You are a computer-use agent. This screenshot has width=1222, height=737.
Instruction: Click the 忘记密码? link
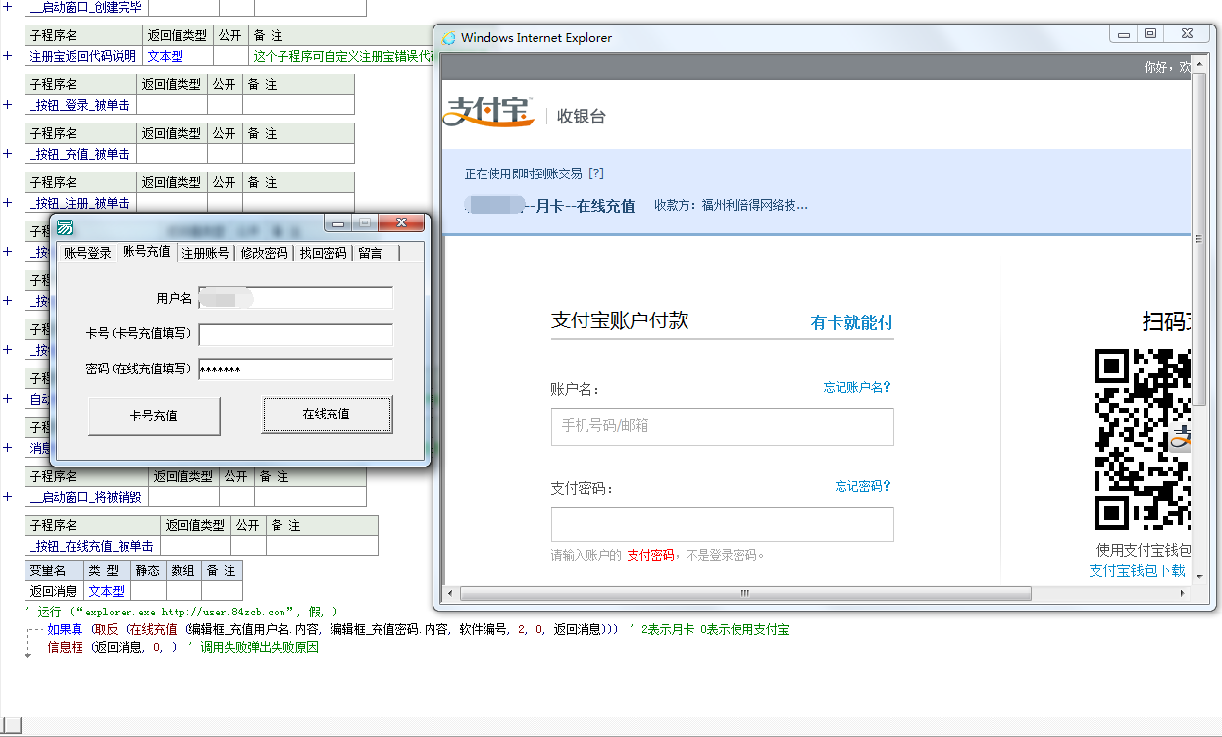[863, 486]
